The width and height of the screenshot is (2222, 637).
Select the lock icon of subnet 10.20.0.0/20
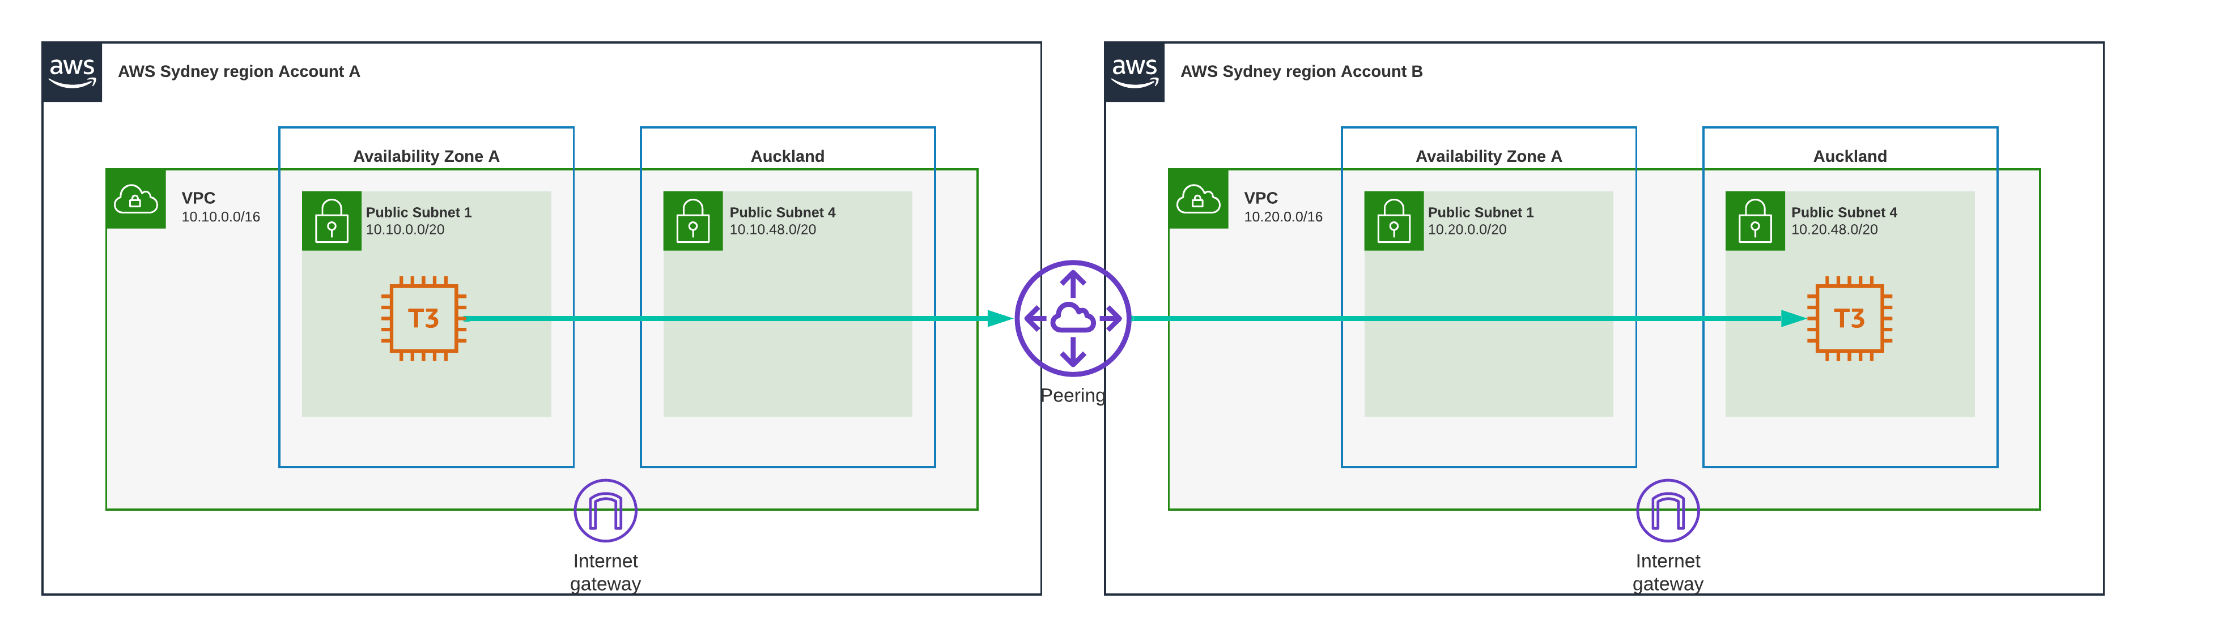point(1393,221)
